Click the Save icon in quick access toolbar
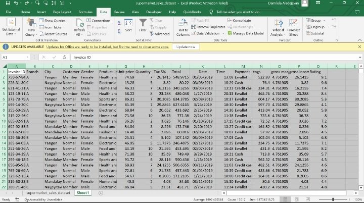 (8, 3)
